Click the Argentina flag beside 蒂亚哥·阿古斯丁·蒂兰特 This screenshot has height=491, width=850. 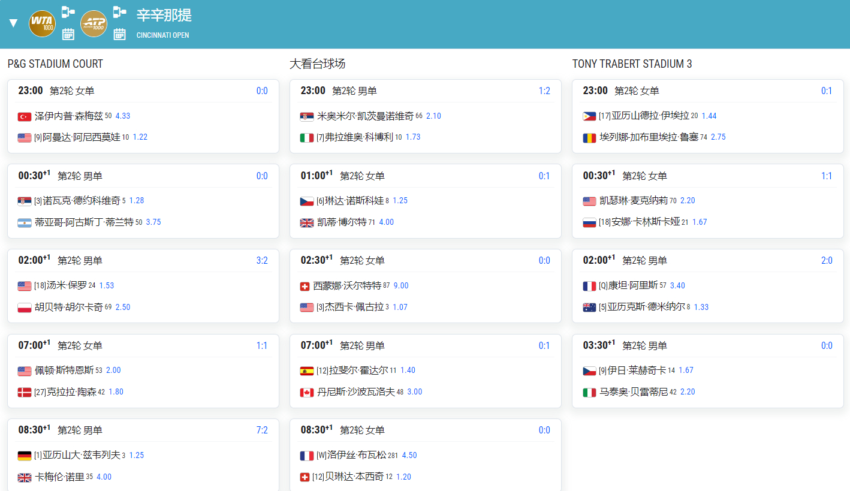25,222
